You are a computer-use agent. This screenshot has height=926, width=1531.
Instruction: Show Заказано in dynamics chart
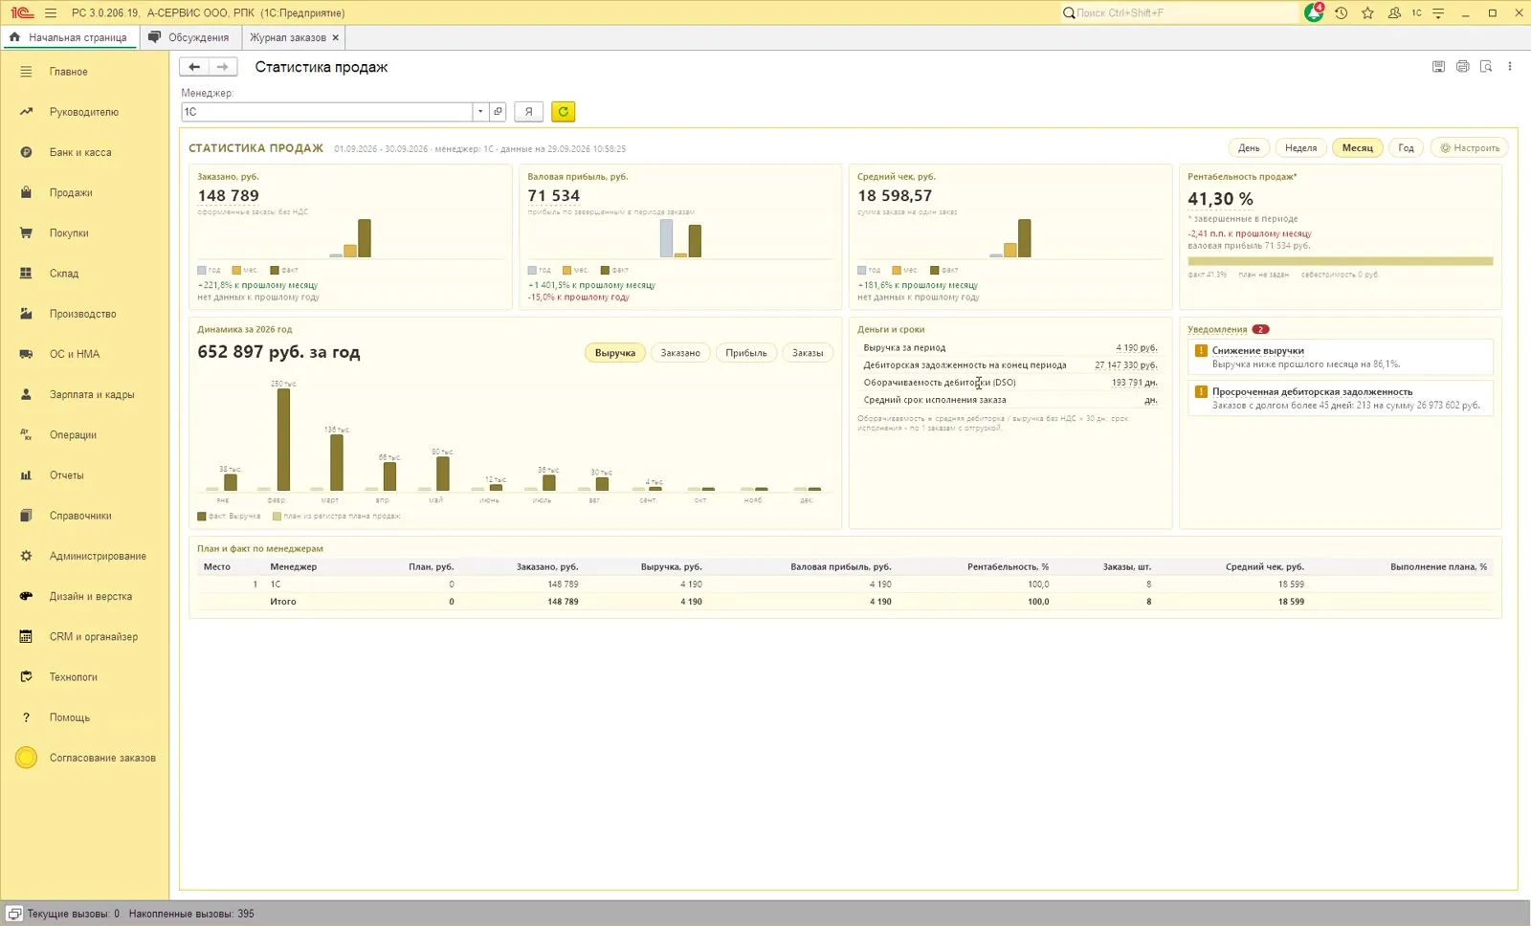point(680,353)
